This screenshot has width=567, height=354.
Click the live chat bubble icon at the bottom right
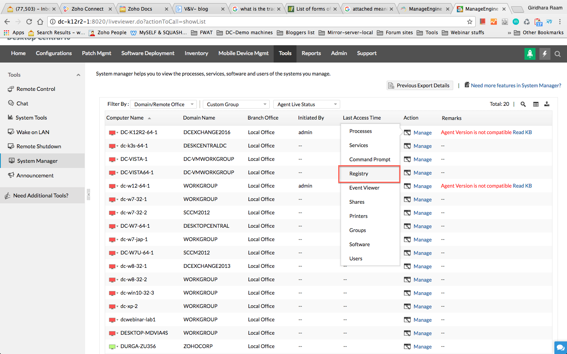click(560, 348)
